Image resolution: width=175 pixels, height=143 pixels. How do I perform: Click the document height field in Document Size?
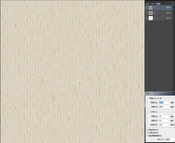163,121
